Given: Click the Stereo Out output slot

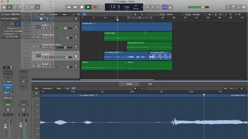Looking at the screenshot, I should point(8,98).
